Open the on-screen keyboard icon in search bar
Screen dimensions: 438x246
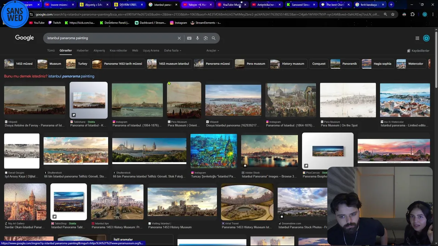click(189, 38)
